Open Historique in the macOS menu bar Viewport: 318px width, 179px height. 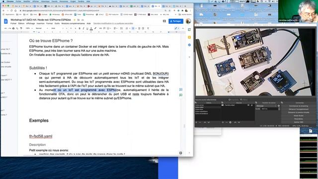(45, 1)
